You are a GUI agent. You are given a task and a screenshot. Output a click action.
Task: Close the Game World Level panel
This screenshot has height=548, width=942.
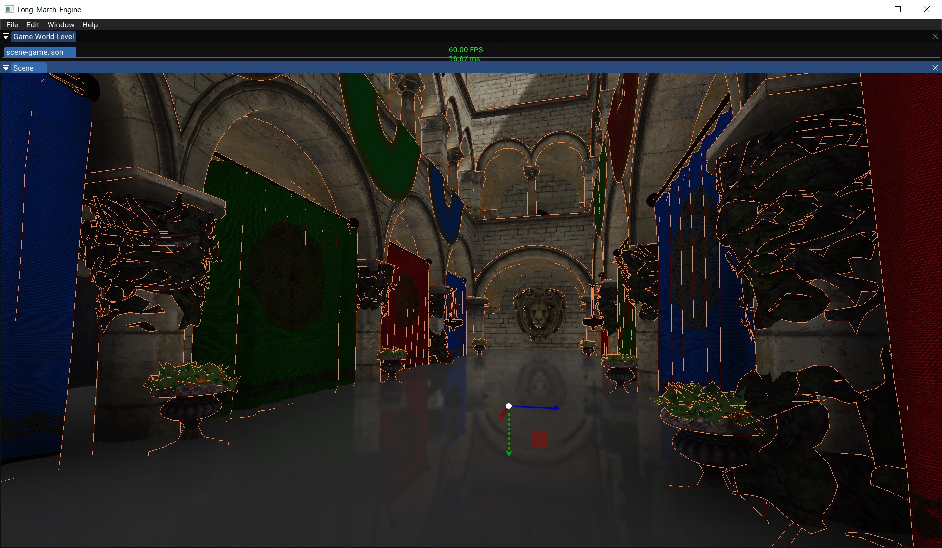coord(935,36)
